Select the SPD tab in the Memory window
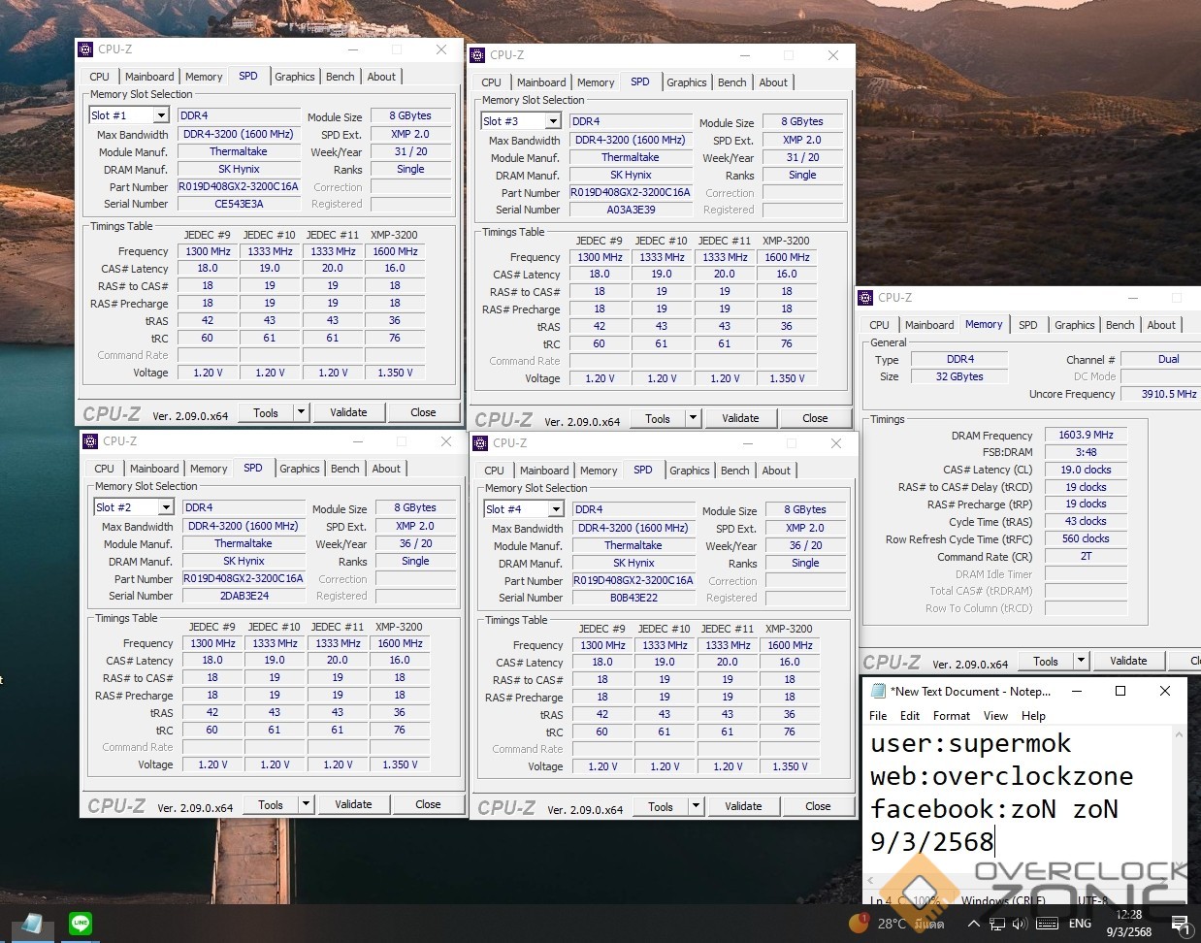This screenshot has height=943, width=1201. (1028, 325)
